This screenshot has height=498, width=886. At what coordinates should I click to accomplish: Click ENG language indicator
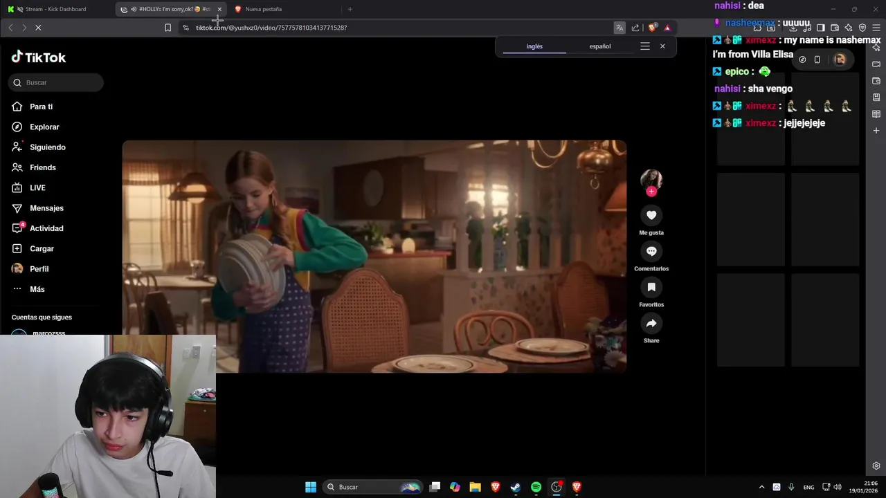coord(808,487)
